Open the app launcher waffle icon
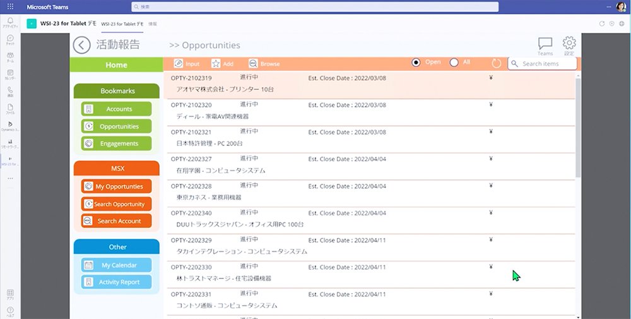This screenshot has width=631, height=319. (11, 7)
